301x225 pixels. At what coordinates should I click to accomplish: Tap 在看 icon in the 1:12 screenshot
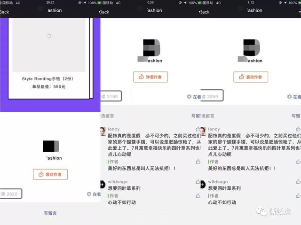click(289, 97)
